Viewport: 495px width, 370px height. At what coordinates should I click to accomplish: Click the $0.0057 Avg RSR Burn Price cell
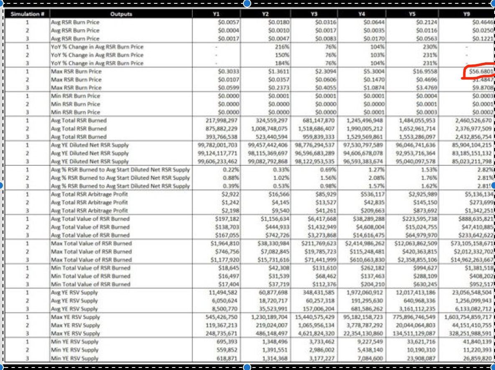[229, 22]
